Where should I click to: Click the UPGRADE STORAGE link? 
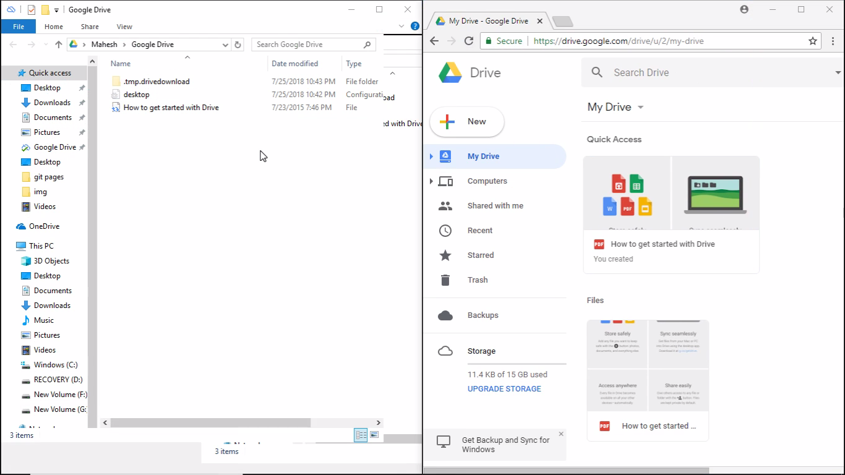tap(504, 388)
